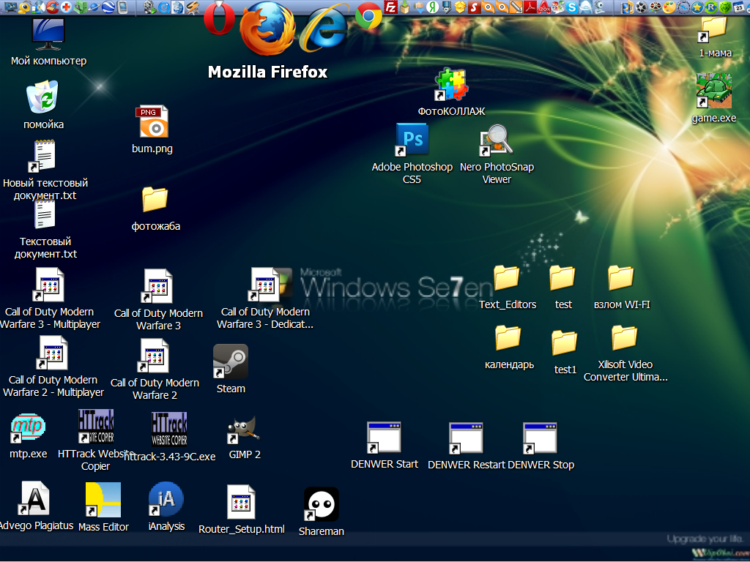Open the ФотоКОЛЛАЖ shortcut
Screen dimensions: 750x562
point(451,85)
